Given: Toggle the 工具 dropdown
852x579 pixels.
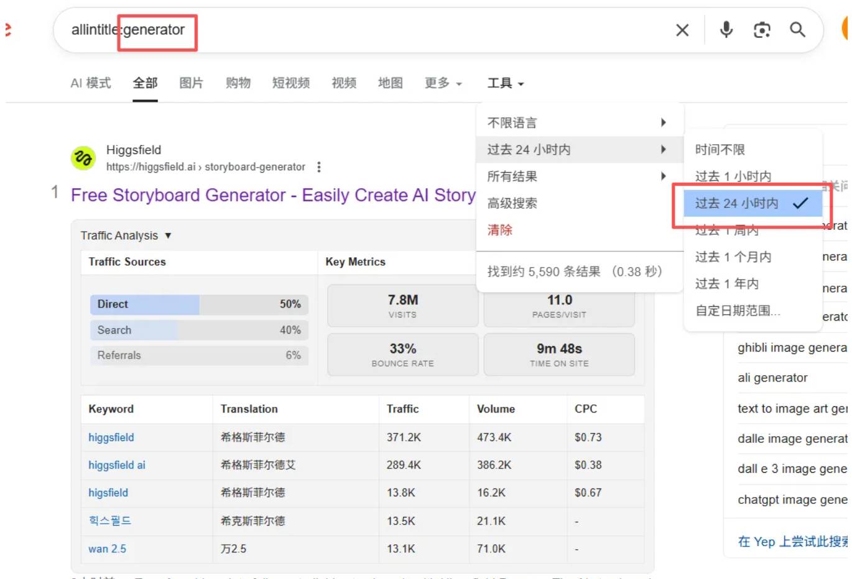Looking at the screenshot, I should (x=506, y=83).
